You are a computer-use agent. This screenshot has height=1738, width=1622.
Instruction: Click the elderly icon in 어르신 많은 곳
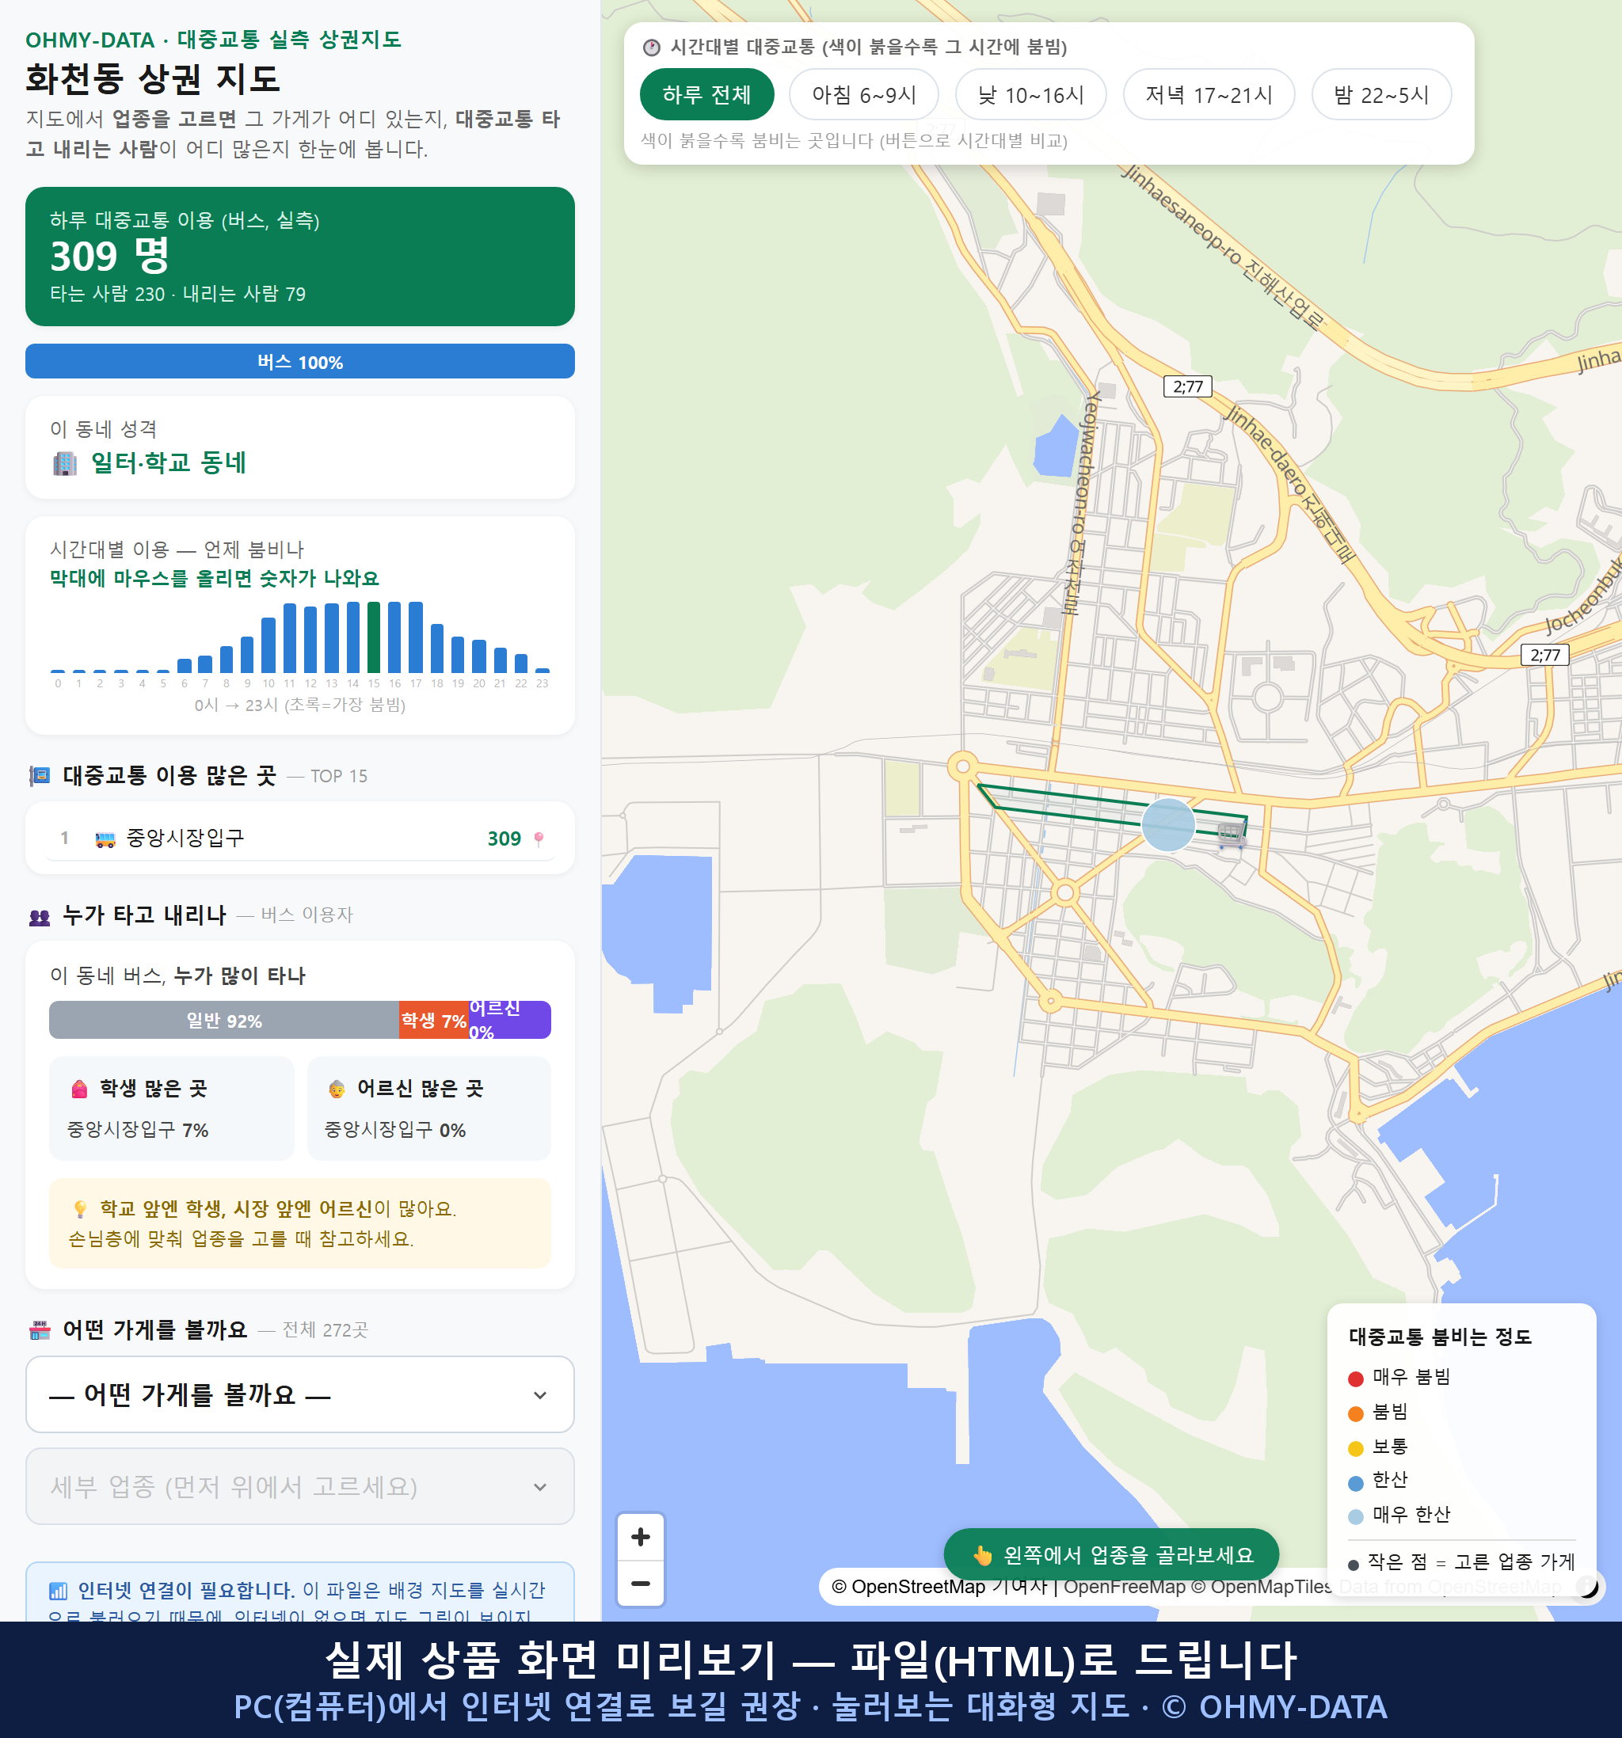click(337, 1089)
